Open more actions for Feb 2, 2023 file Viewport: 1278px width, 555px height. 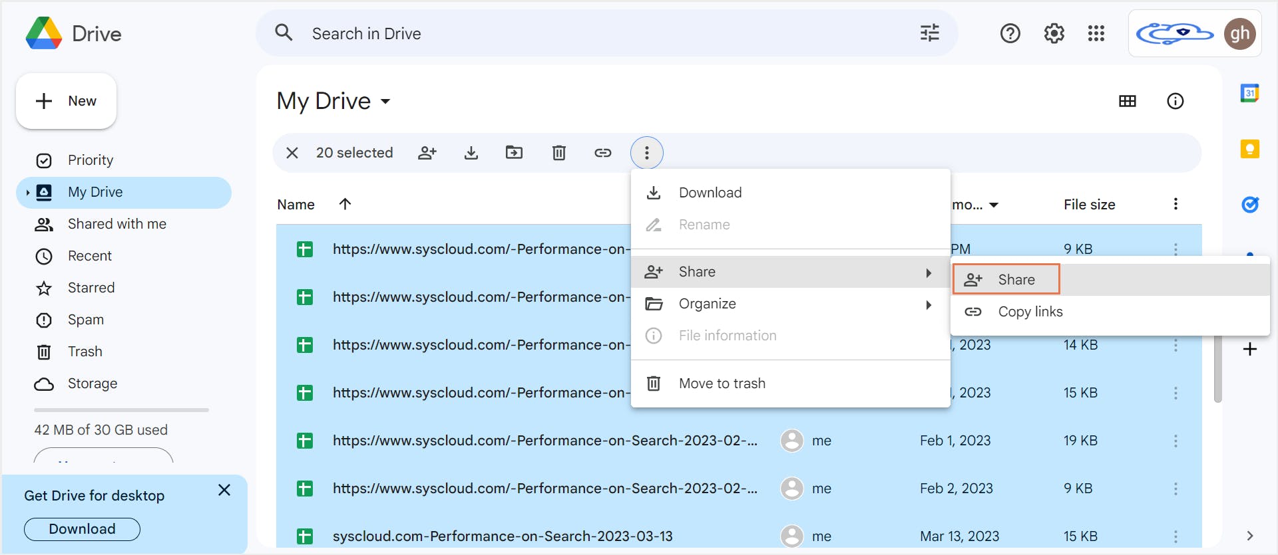point(1175,489)
